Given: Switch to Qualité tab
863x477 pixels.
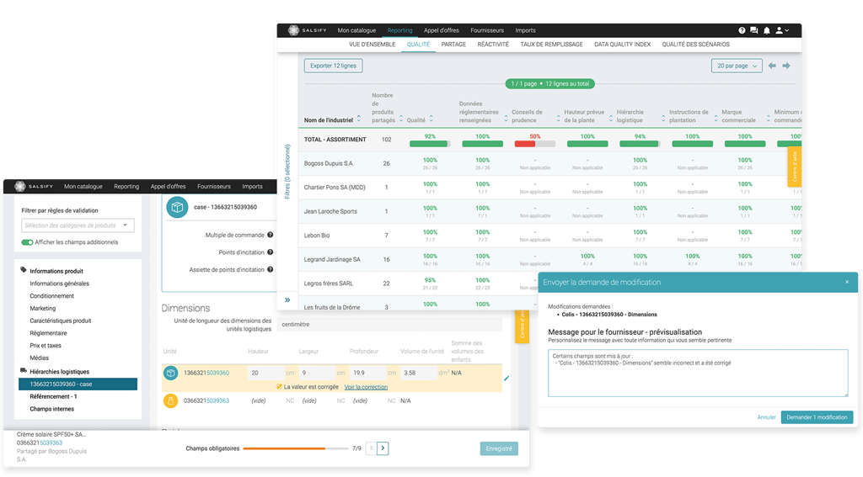Looking at the screenshot, I should point(418,45).
